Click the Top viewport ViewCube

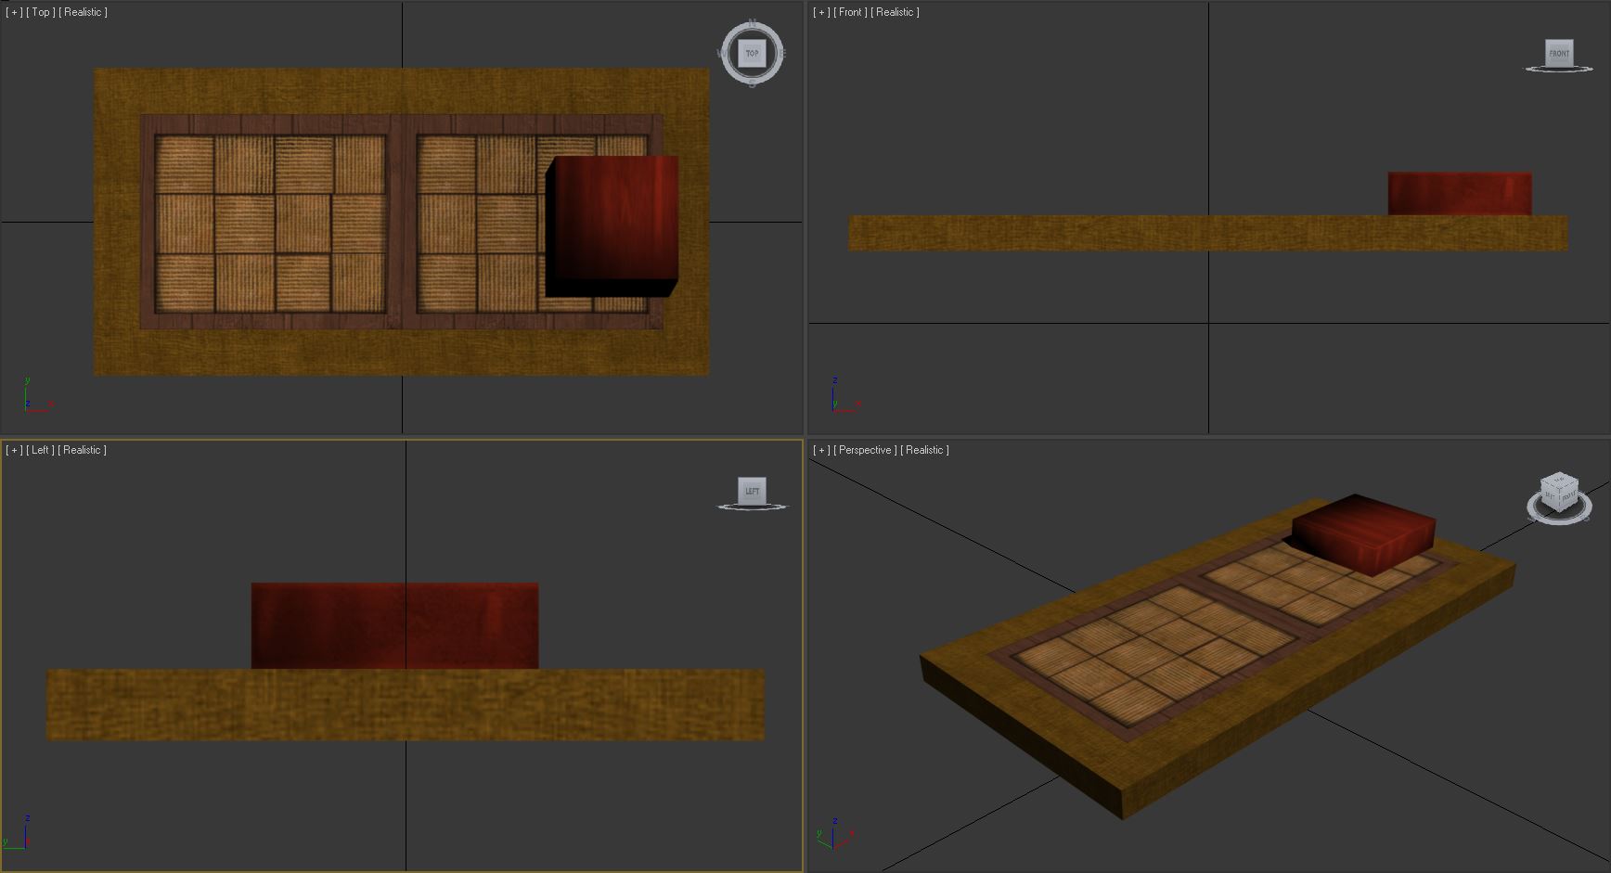tap(752, 54)
